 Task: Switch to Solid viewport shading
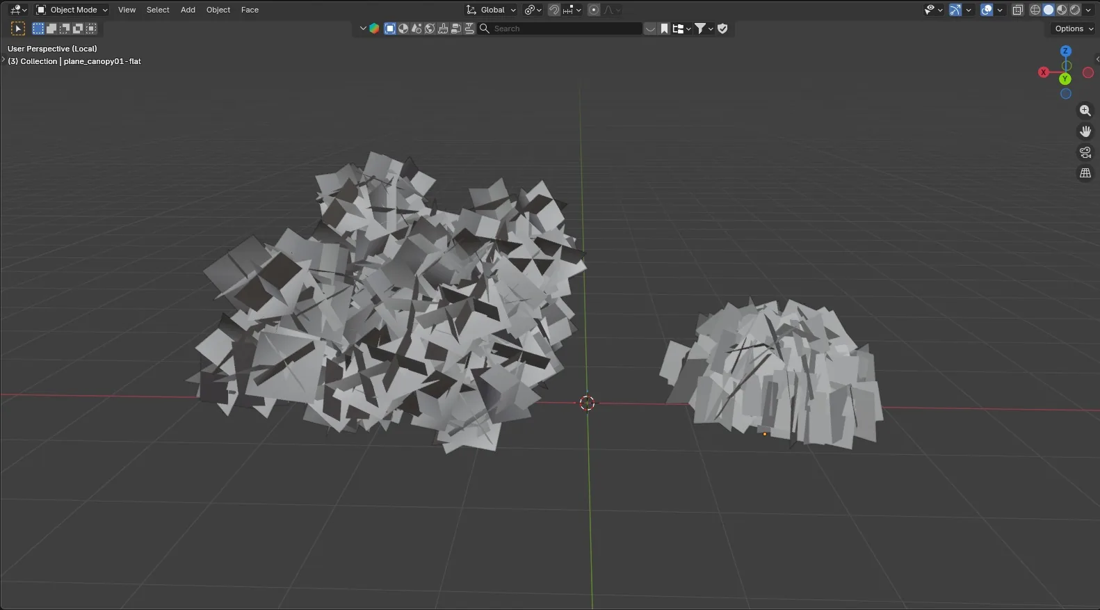tap(1049, 10)
